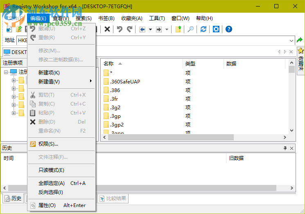Click the second toolbar registry file icon
305x214 pixels.
[x=19, y=29]
